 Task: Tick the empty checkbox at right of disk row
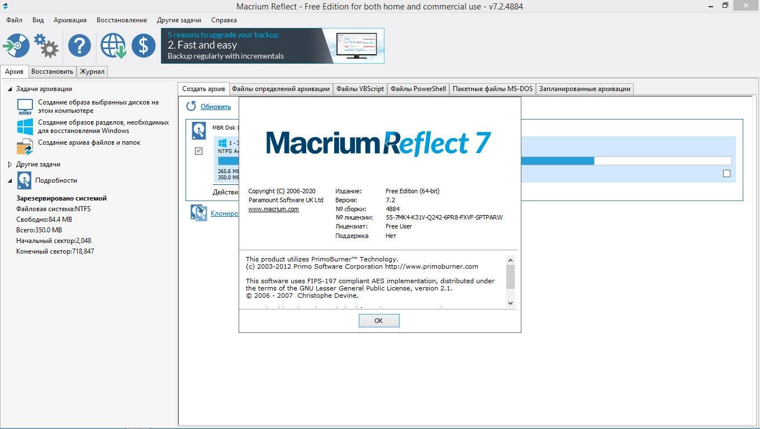[x=726, y=174]
